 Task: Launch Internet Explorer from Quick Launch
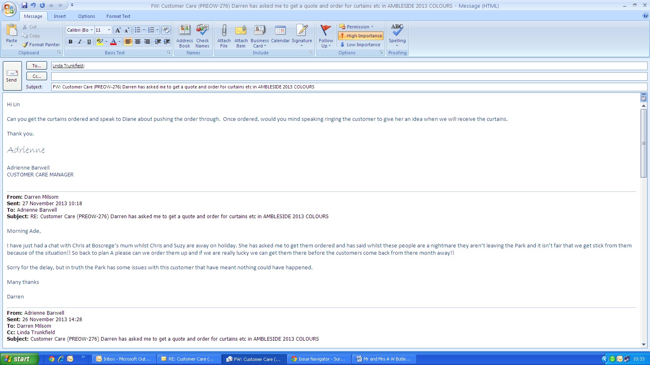coord(61,359)
